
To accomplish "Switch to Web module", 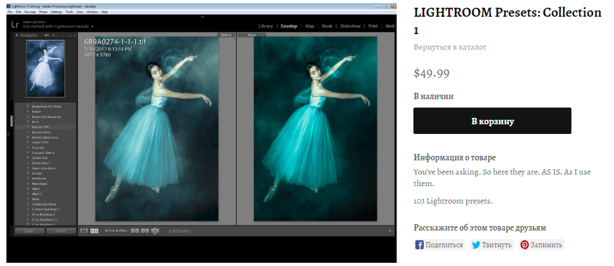I will pos(390,26).
